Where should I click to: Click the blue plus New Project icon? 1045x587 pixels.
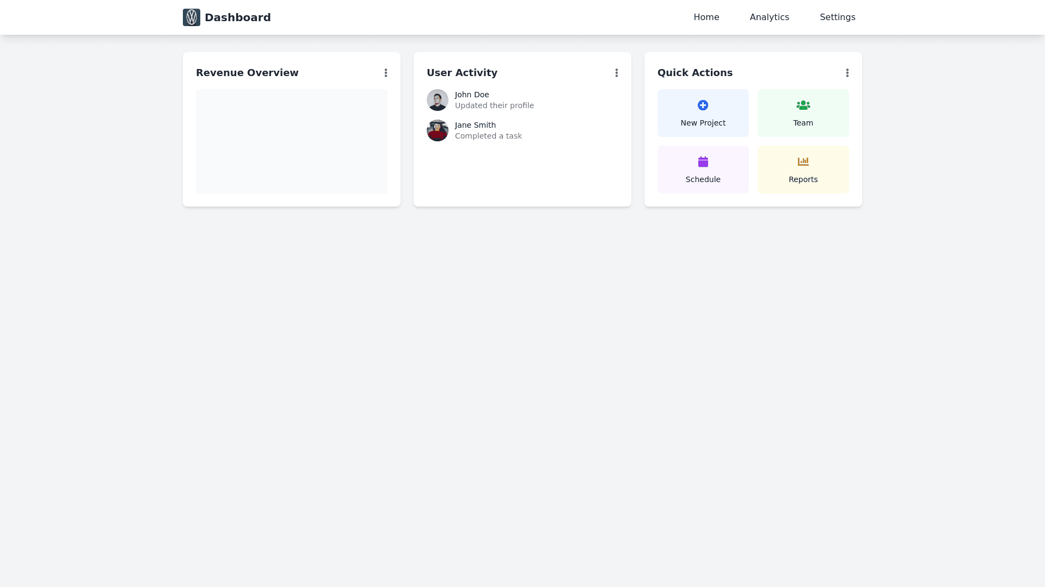tap(703, 105)
